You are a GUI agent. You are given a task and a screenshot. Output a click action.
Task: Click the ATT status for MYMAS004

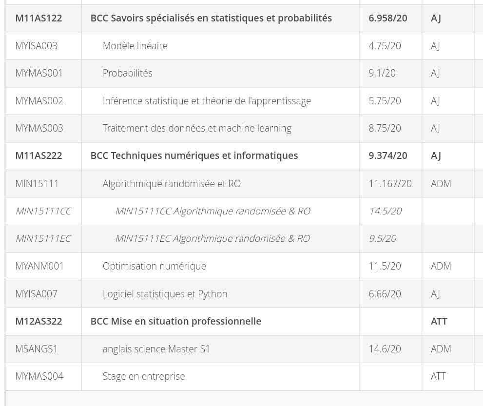(438, 376)
